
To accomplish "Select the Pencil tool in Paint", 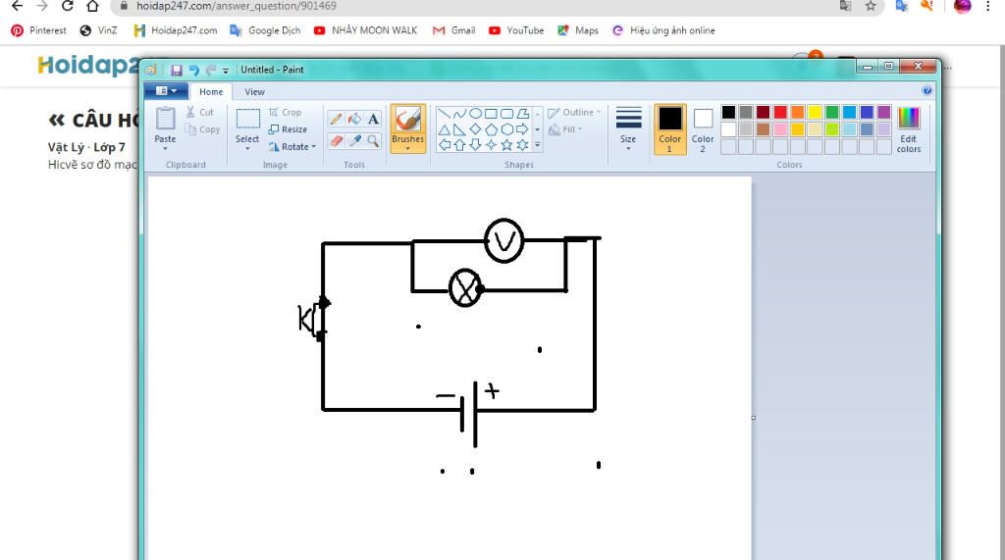I will (x=336, y=119).
